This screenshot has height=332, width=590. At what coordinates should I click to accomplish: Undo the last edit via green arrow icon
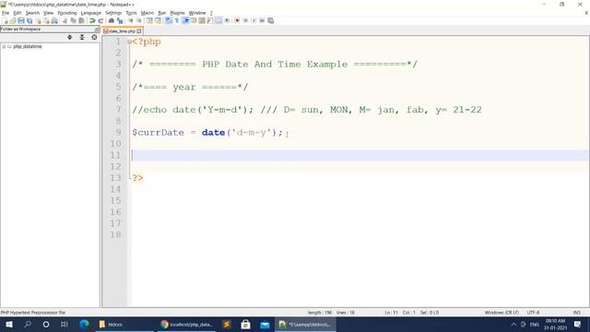point(92,20)
